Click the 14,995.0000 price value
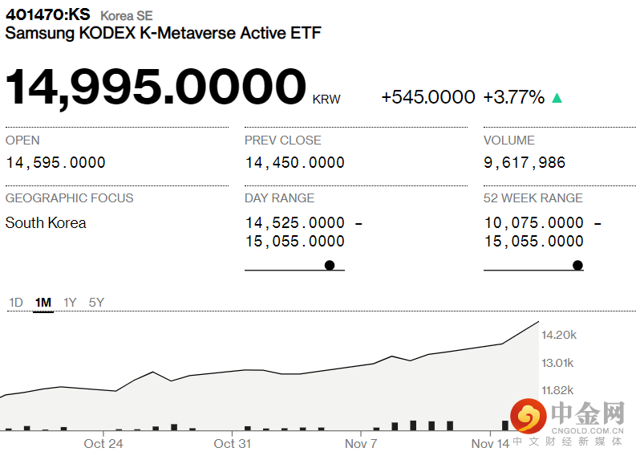The height and width of the screenshot is (456, 636). click(x=156, y=87)
